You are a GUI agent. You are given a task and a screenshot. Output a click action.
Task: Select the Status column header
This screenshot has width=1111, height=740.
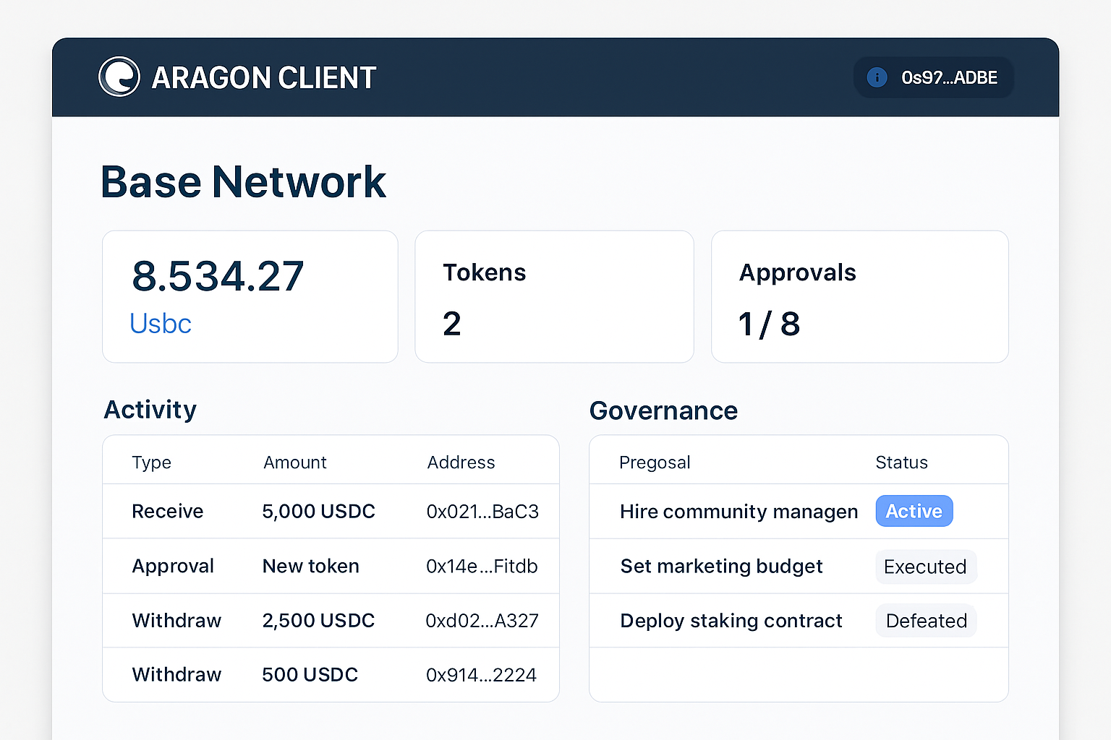(901, 462)
